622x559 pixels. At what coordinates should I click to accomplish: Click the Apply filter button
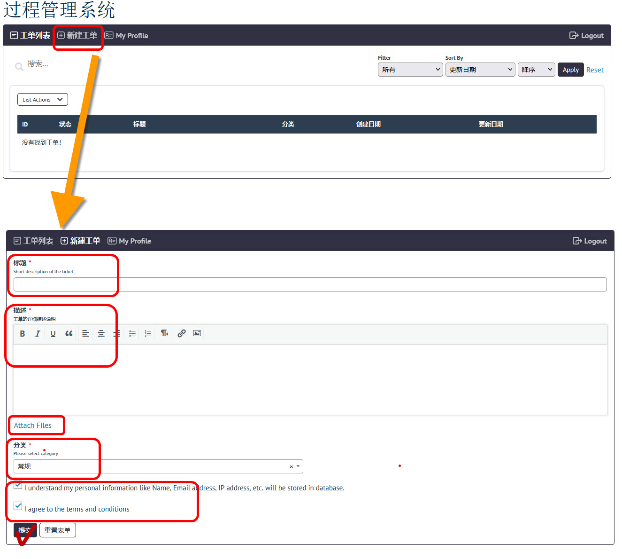(x=570, y=70)
